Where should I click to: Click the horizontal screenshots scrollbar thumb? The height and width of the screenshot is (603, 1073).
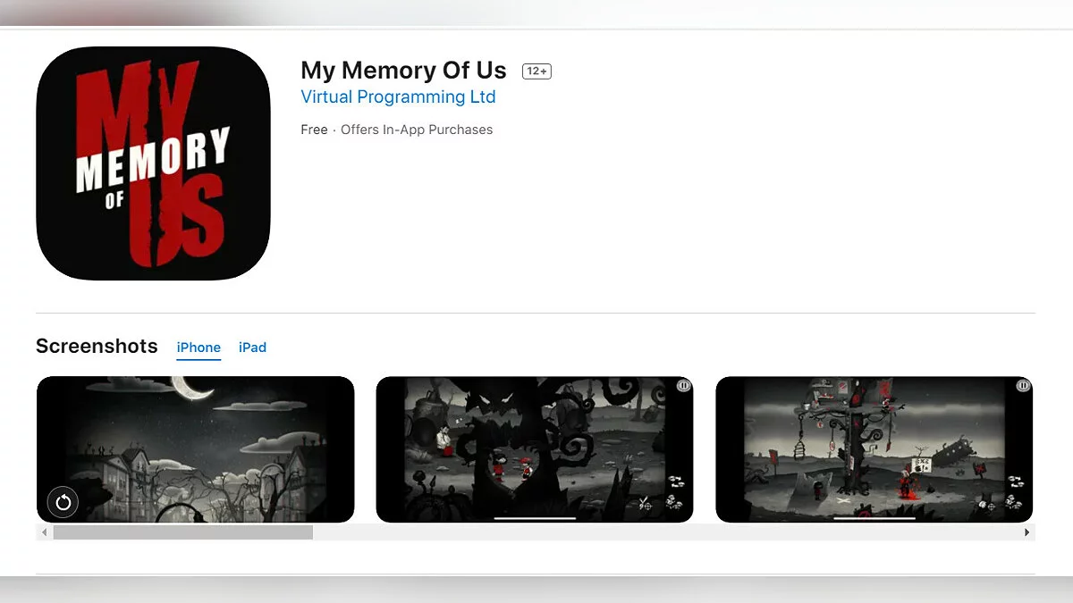(x=182, y=532)
